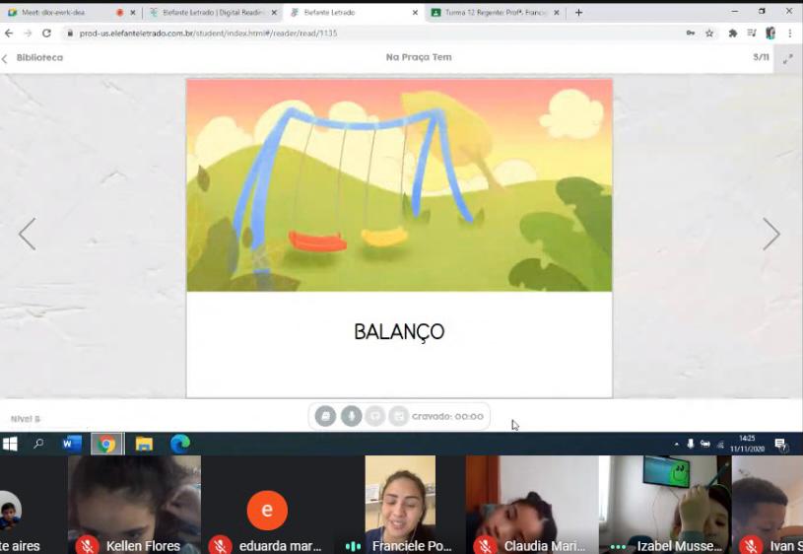This screenshot has height=554, width=803.
Task: Open the browser extensions puzzle icon
Action: 732,33
